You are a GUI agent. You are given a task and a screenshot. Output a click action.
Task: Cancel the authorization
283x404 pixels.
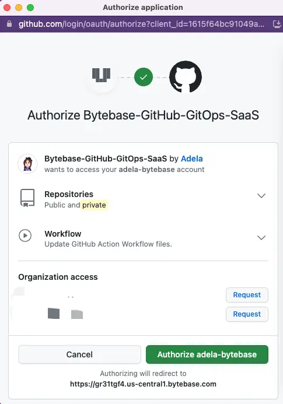click(x=79, y=354)
